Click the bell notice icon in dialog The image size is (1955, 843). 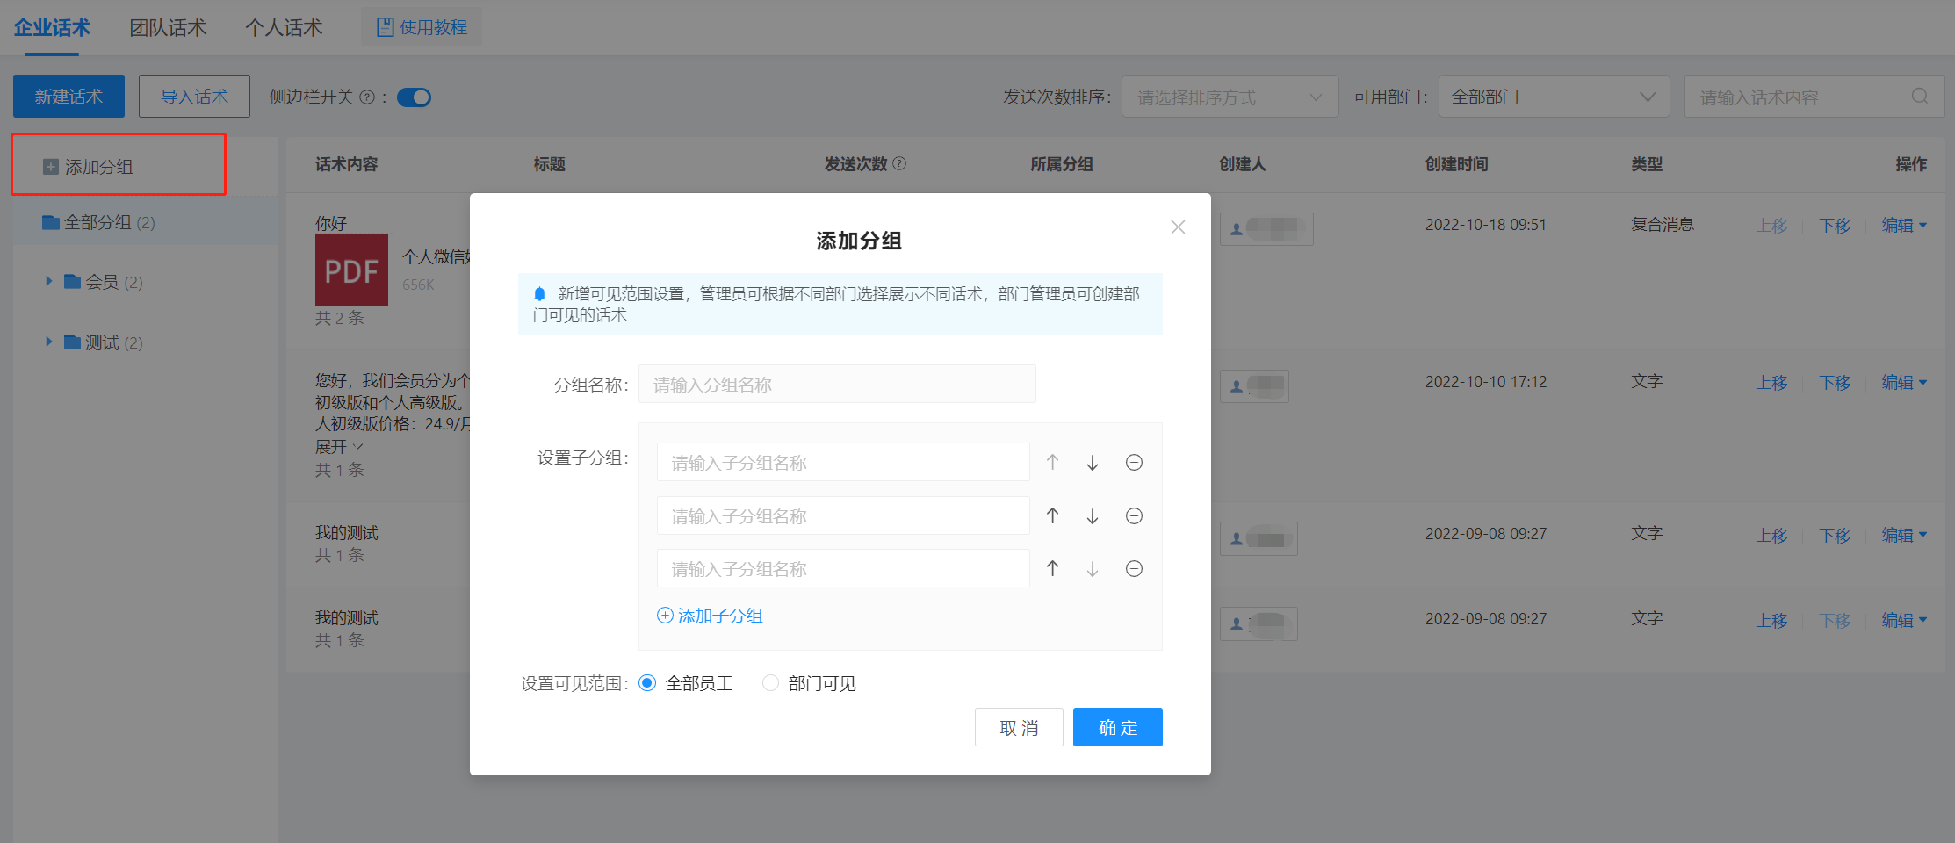pos(540,294)
